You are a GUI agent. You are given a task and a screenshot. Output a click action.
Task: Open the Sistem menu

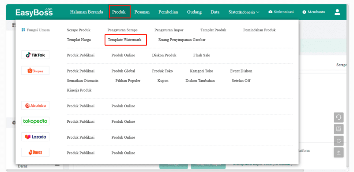[234, 12]
